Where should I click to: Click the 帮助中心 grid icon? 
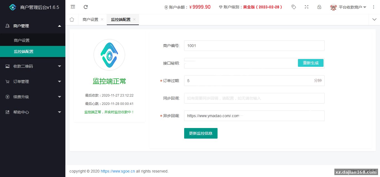pos(8,112)
